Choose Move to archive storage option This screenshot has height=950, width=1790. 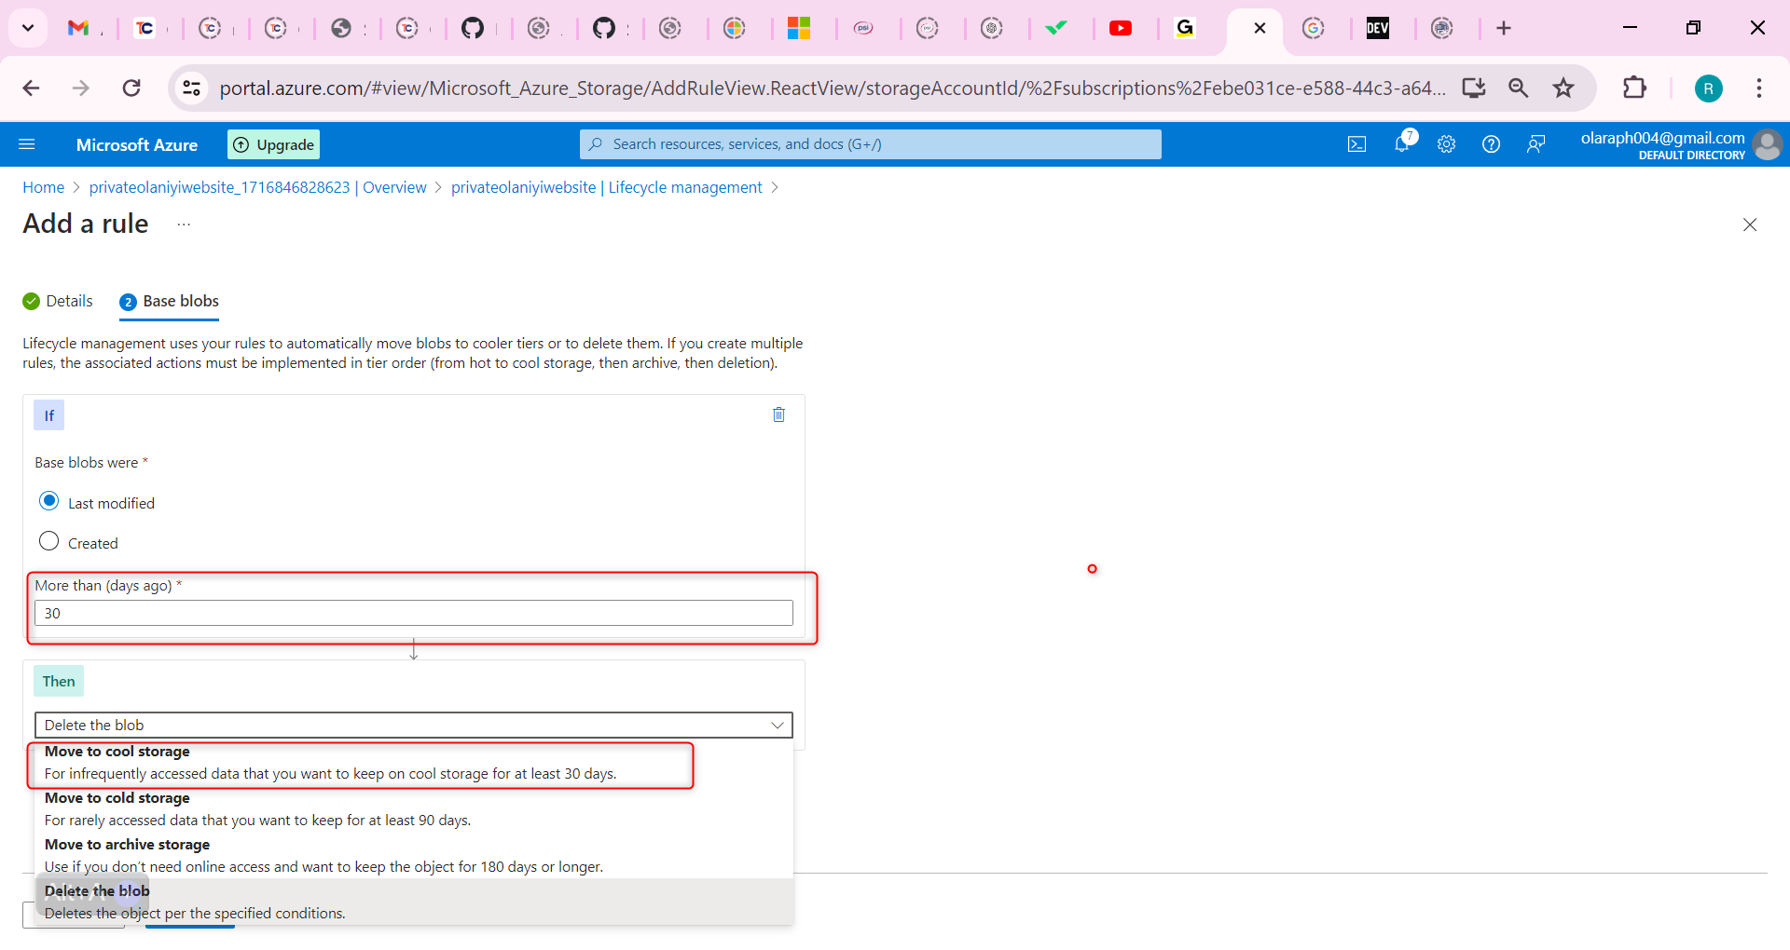[414, 856]
